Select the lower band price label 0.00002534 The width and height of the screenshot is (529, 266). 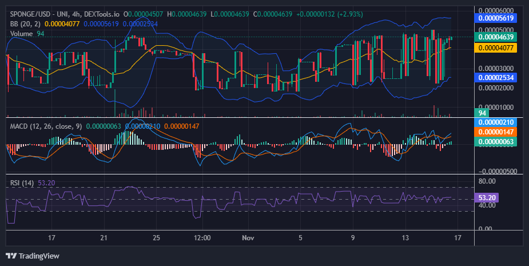[496, 78]
